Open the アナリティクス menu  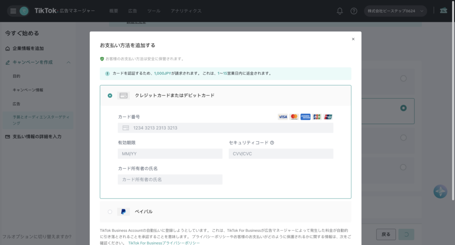point(186,11)
